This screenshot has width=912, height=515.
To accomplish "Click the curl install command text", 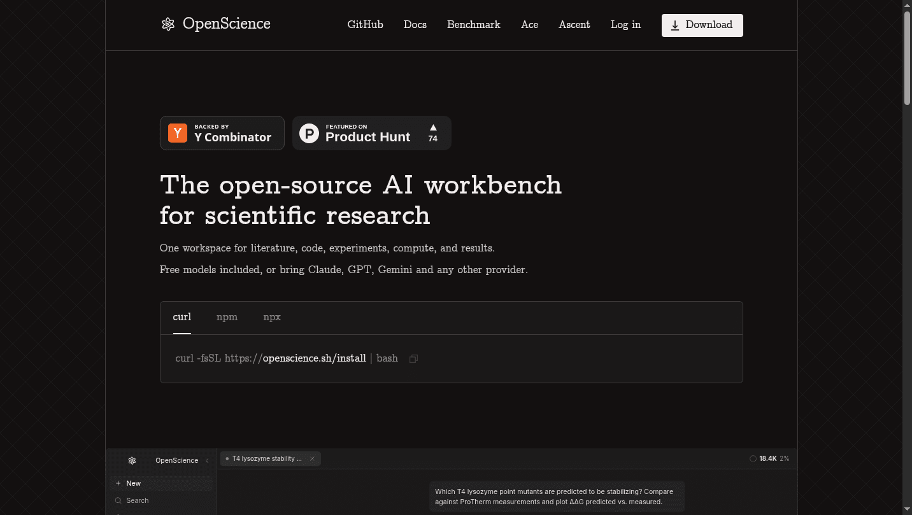I will point(287,358).
